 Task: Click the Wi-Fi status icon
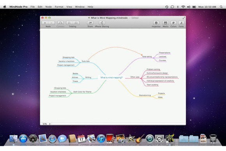183,7
